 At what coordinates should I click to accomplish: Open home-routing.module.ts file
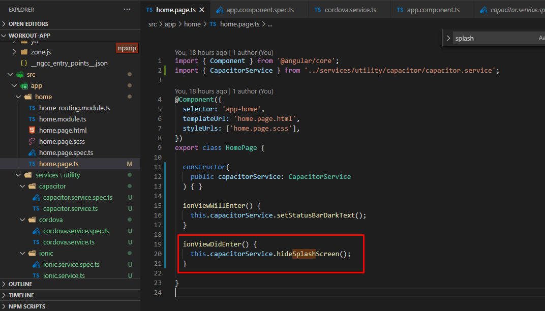tap(74, 108)
